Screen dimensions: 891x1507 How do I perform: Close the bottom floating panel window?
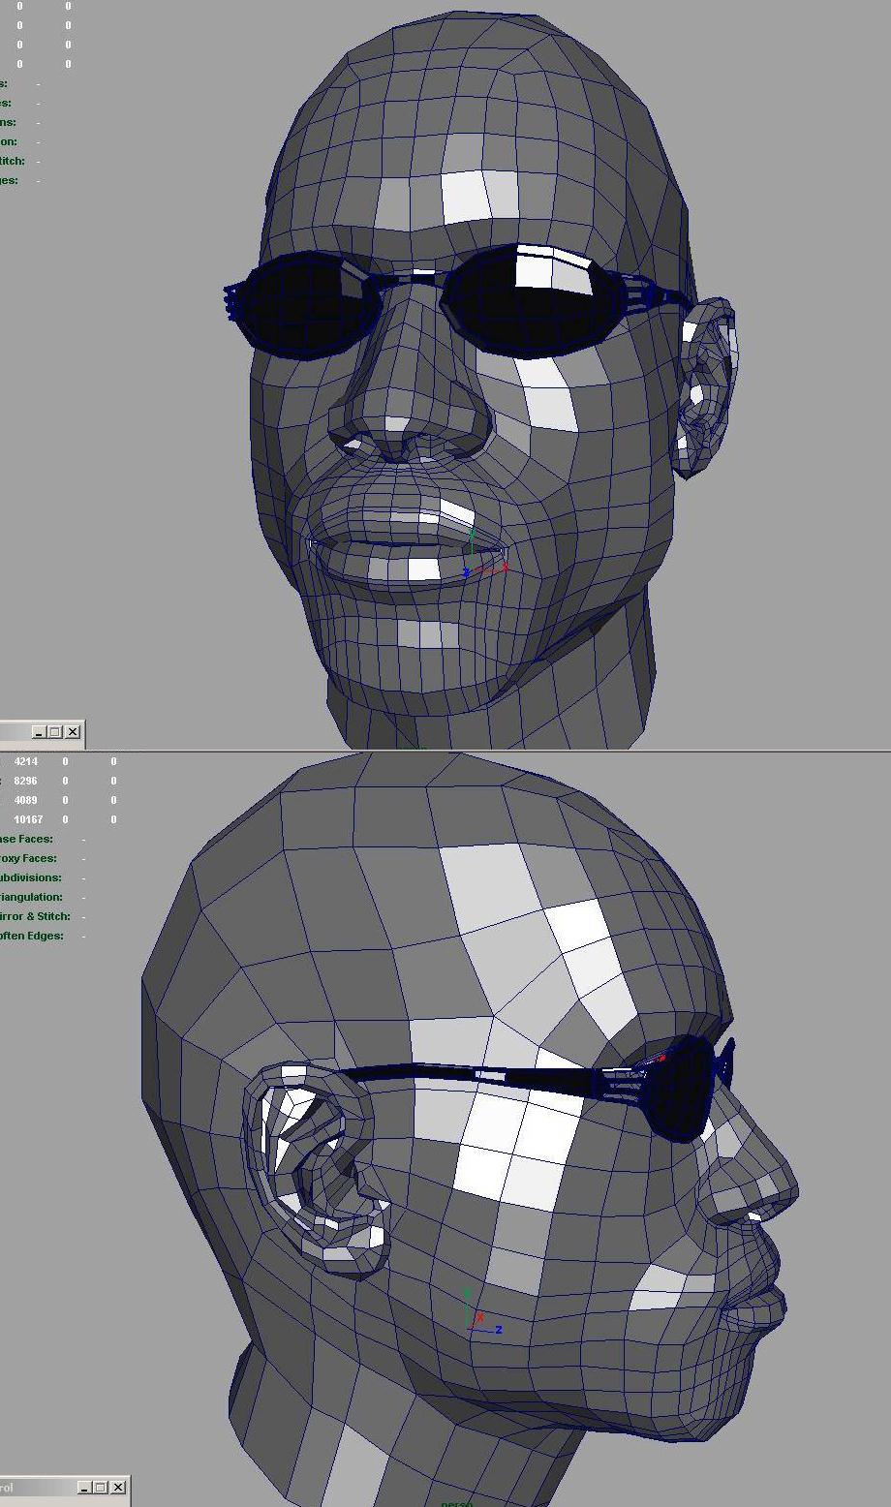[x=118, y=1488]
